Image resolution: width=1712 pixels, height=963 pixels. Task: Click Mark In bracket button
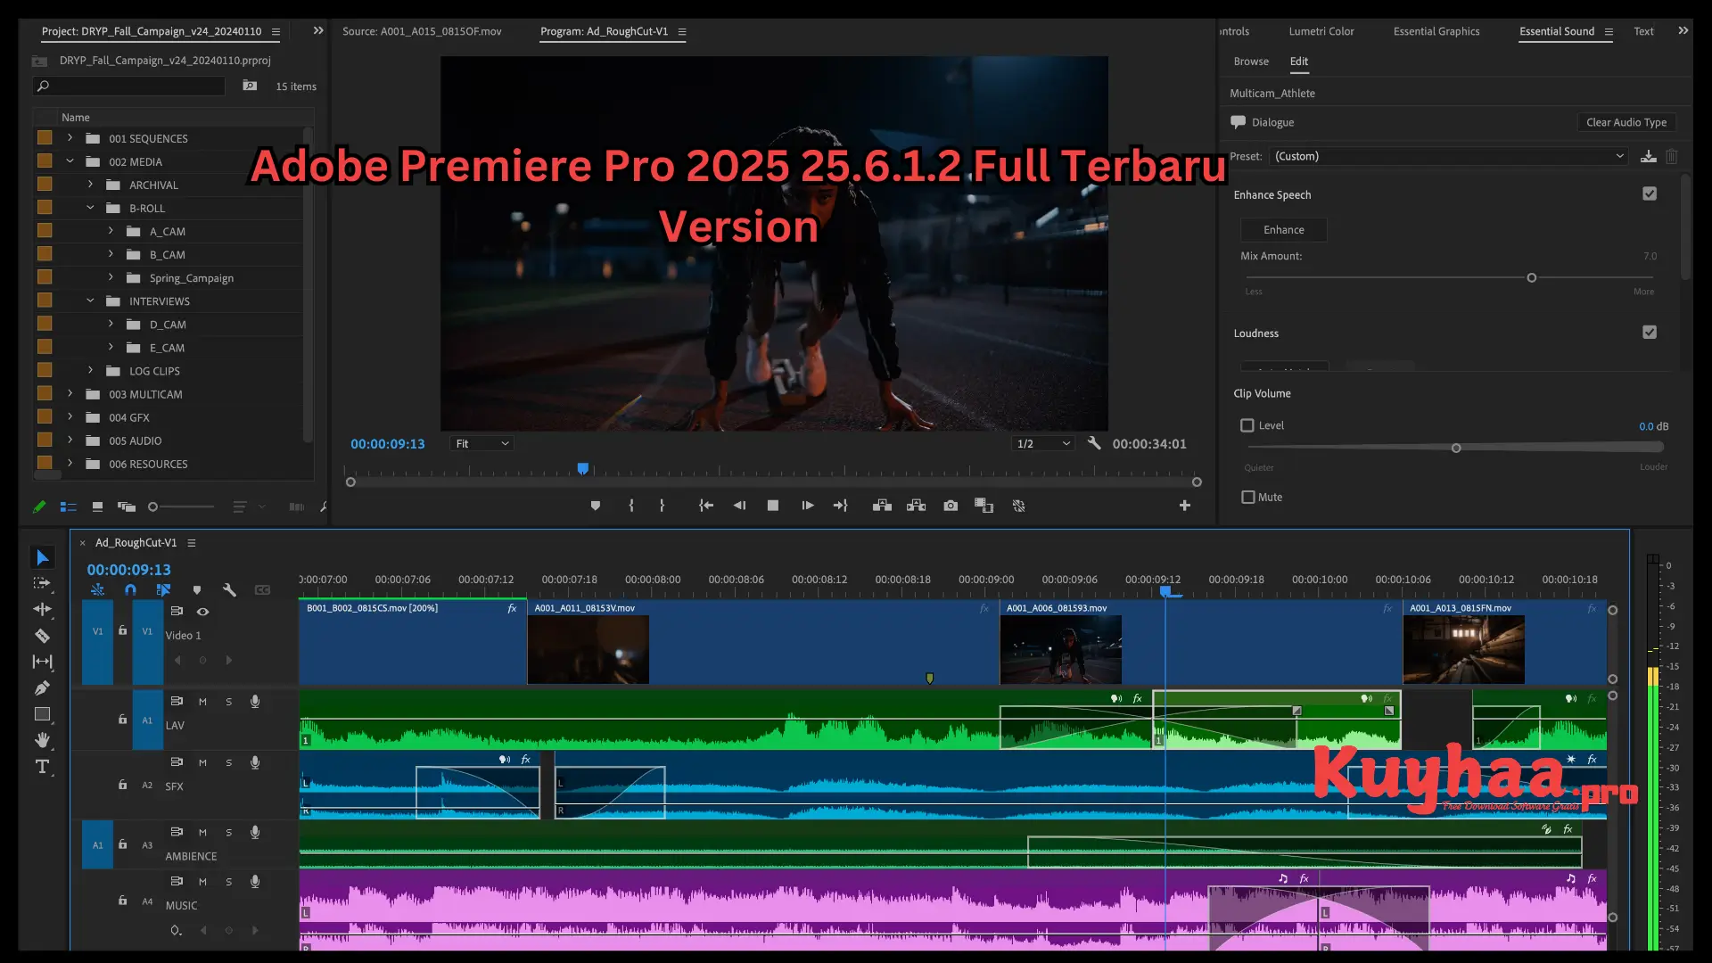click(x=631, y=506)
